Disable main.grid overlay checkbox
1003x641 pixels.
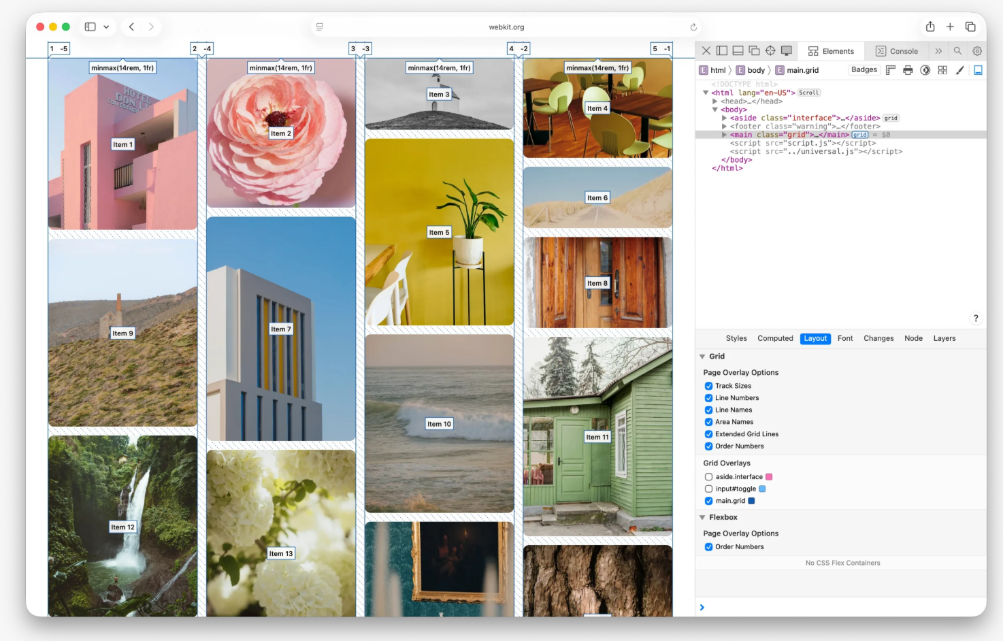[708, 501]
